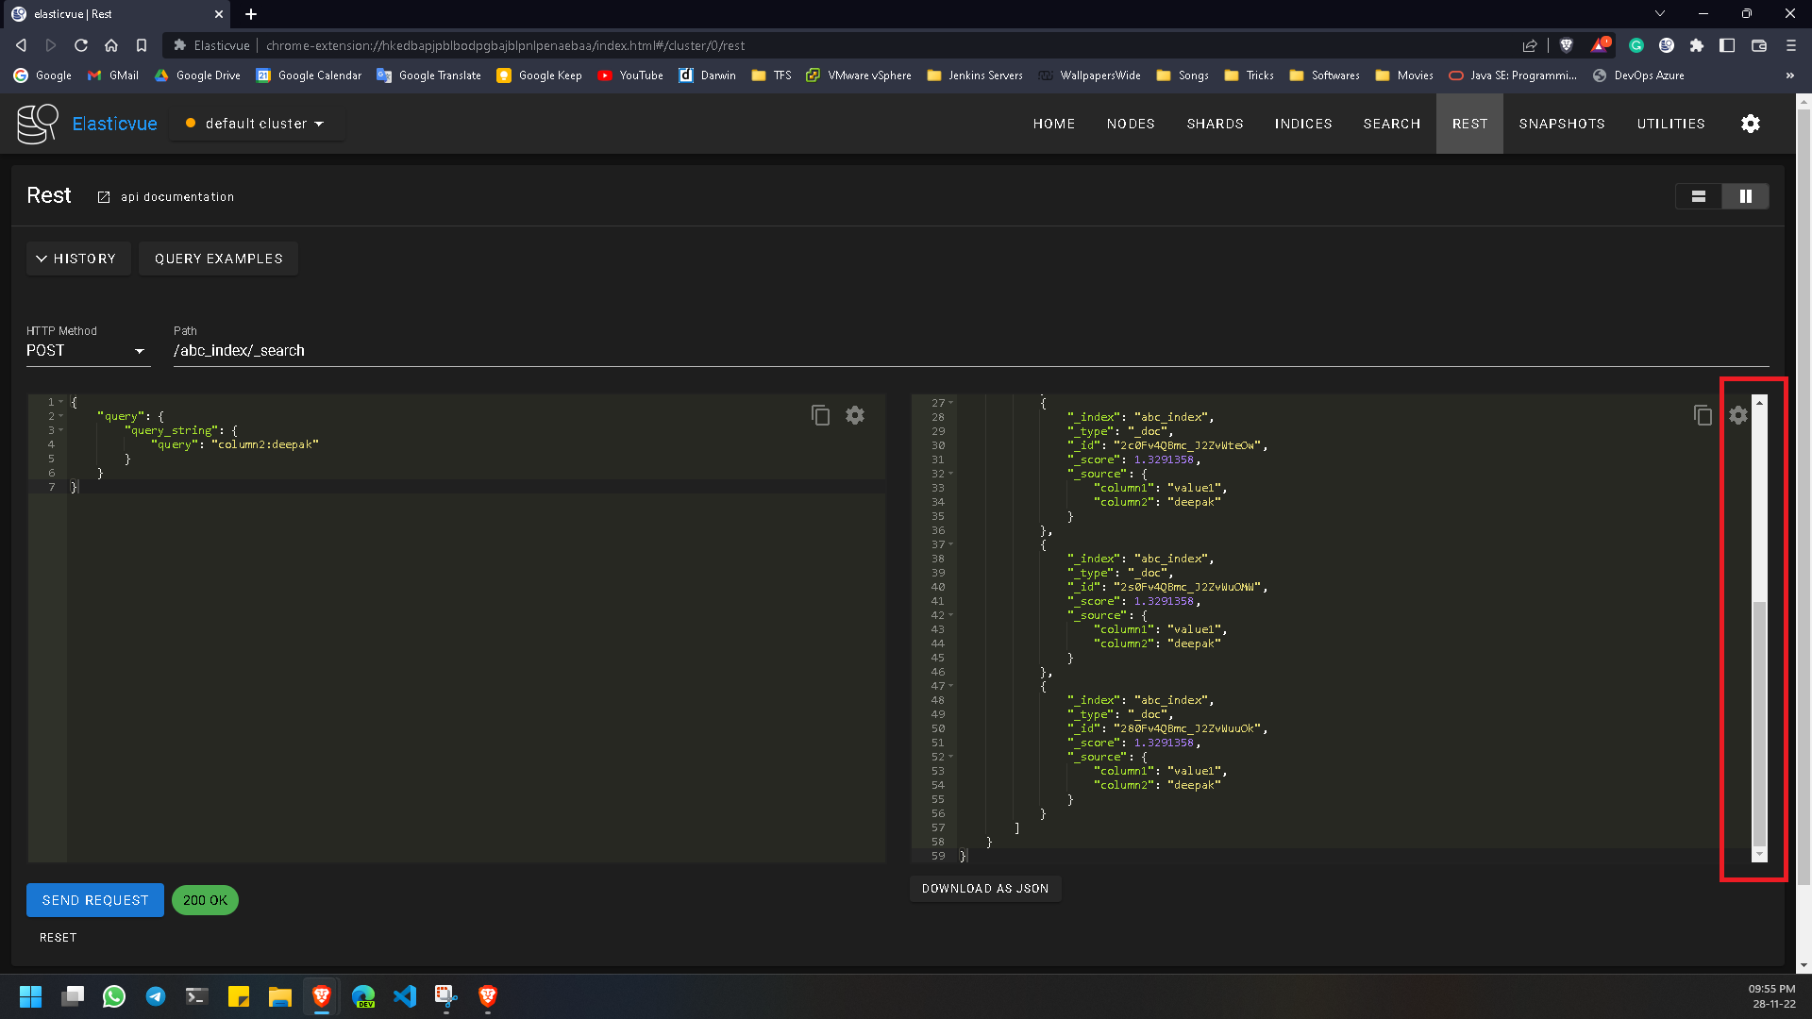Image resolution: width=1812 pixels, height=1019 pixels.
Task: Open the Brave Shields icon in toolbar
Action: (x=1567, y=44)
